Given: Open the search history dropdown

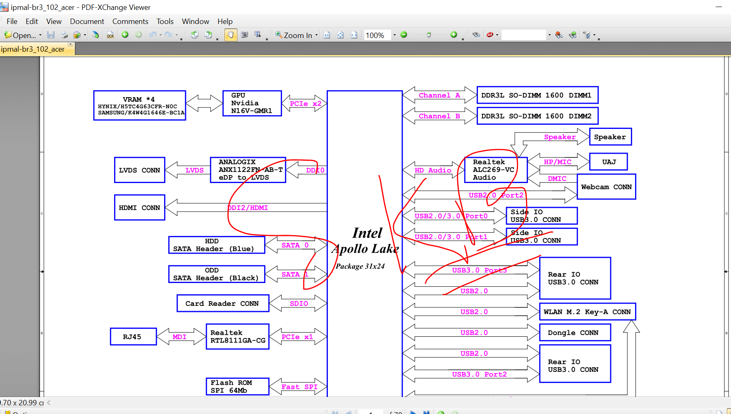Looking at the screenshot, I should (549, 35).
